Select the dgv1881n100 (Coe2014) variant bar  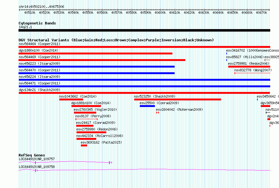coord(86,106)
